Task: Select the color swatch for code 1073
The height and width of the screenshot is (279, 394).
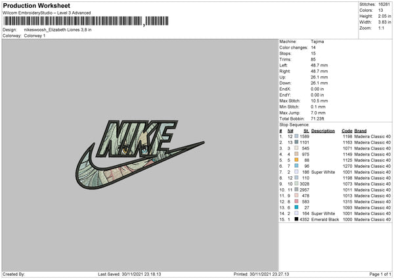Action: (297, 184)
